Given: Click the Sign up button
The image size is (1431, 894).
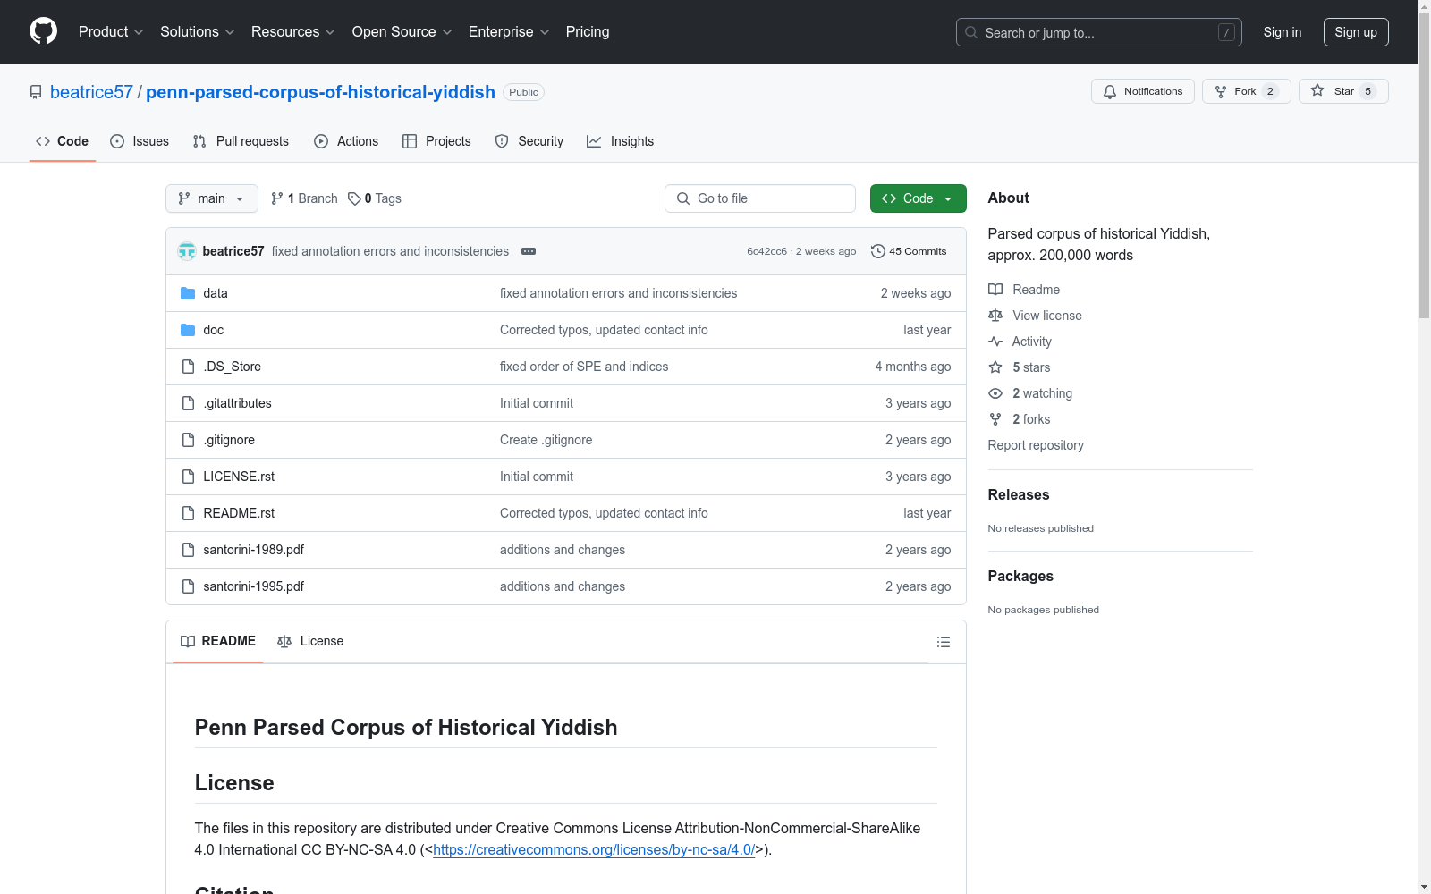Looking at the screenshot, I should click(1356, 32).
